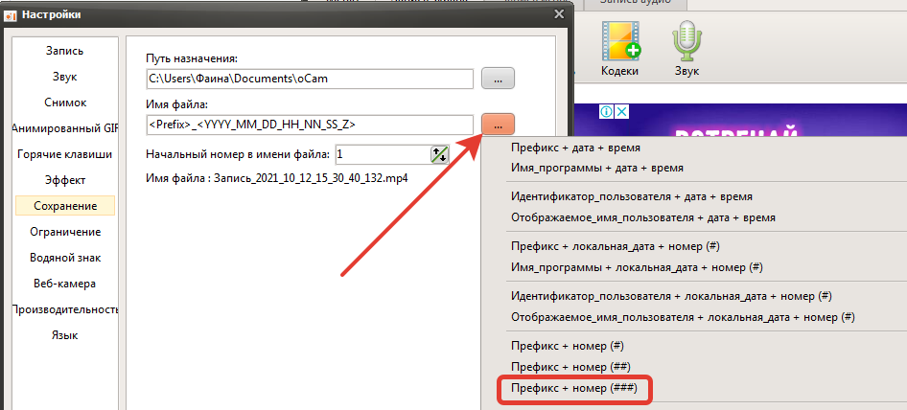Click the Имя файла: label above template field

[x=176, y=104]
